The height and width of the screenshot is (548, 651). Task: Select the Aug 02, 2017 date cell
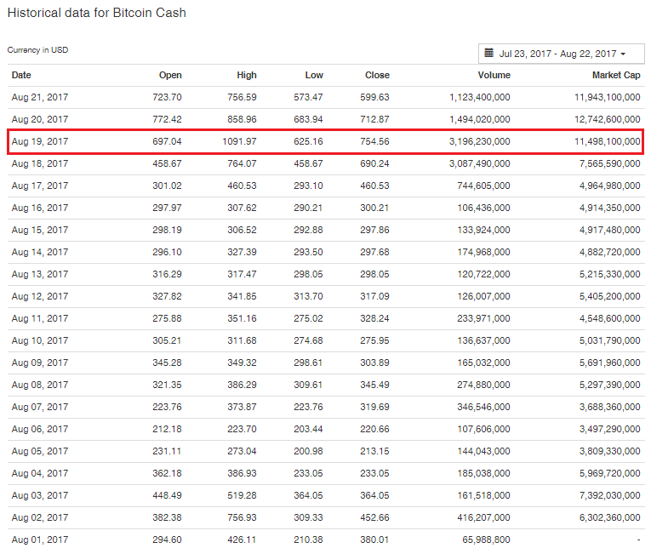tap(40, 517)
